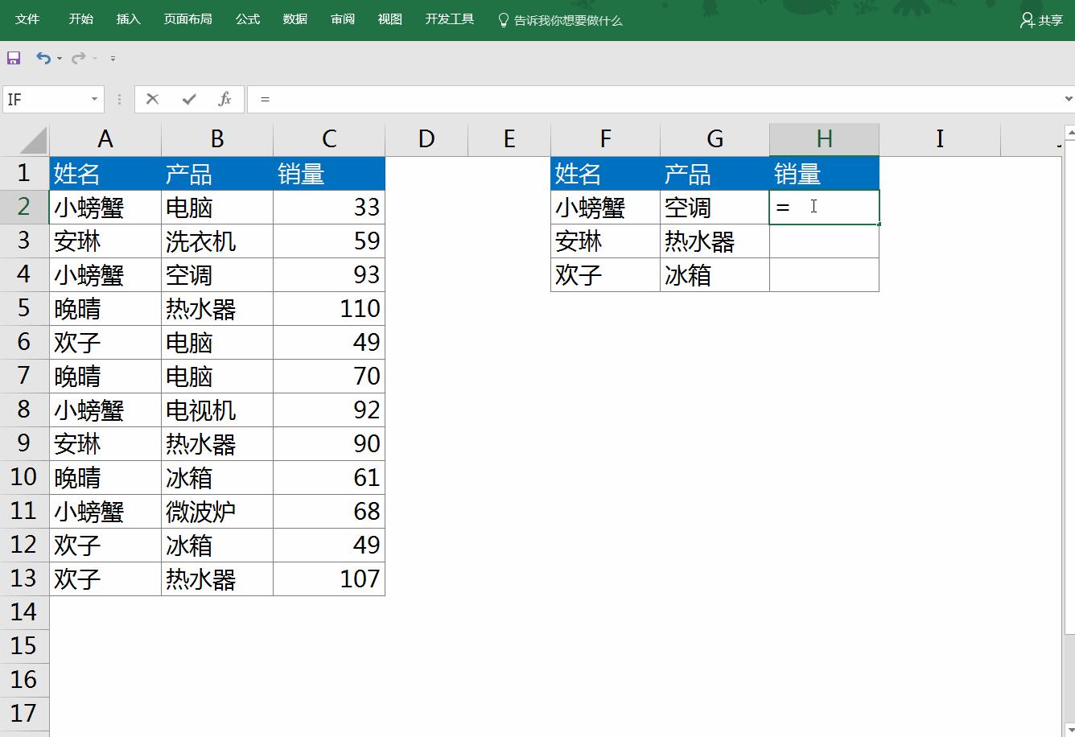Click the 共享 (Share) icon at top right
1075x737 pixels.
[1040, 19]
